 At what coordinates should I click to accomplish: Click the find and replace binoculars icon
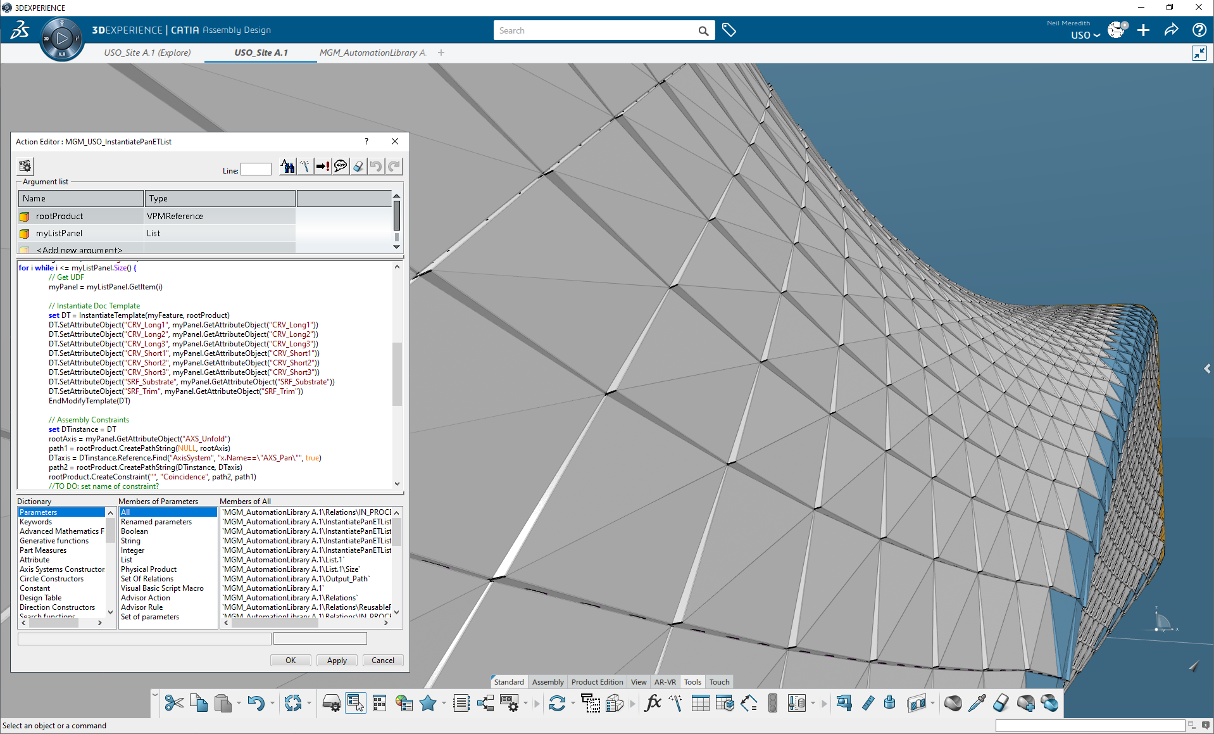(x=287, y=167)
